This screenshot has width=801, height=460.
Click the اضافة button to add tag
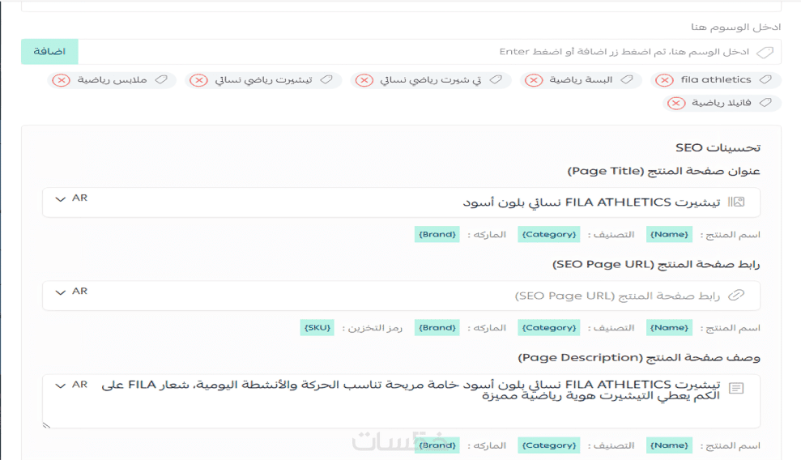point(49,52)
